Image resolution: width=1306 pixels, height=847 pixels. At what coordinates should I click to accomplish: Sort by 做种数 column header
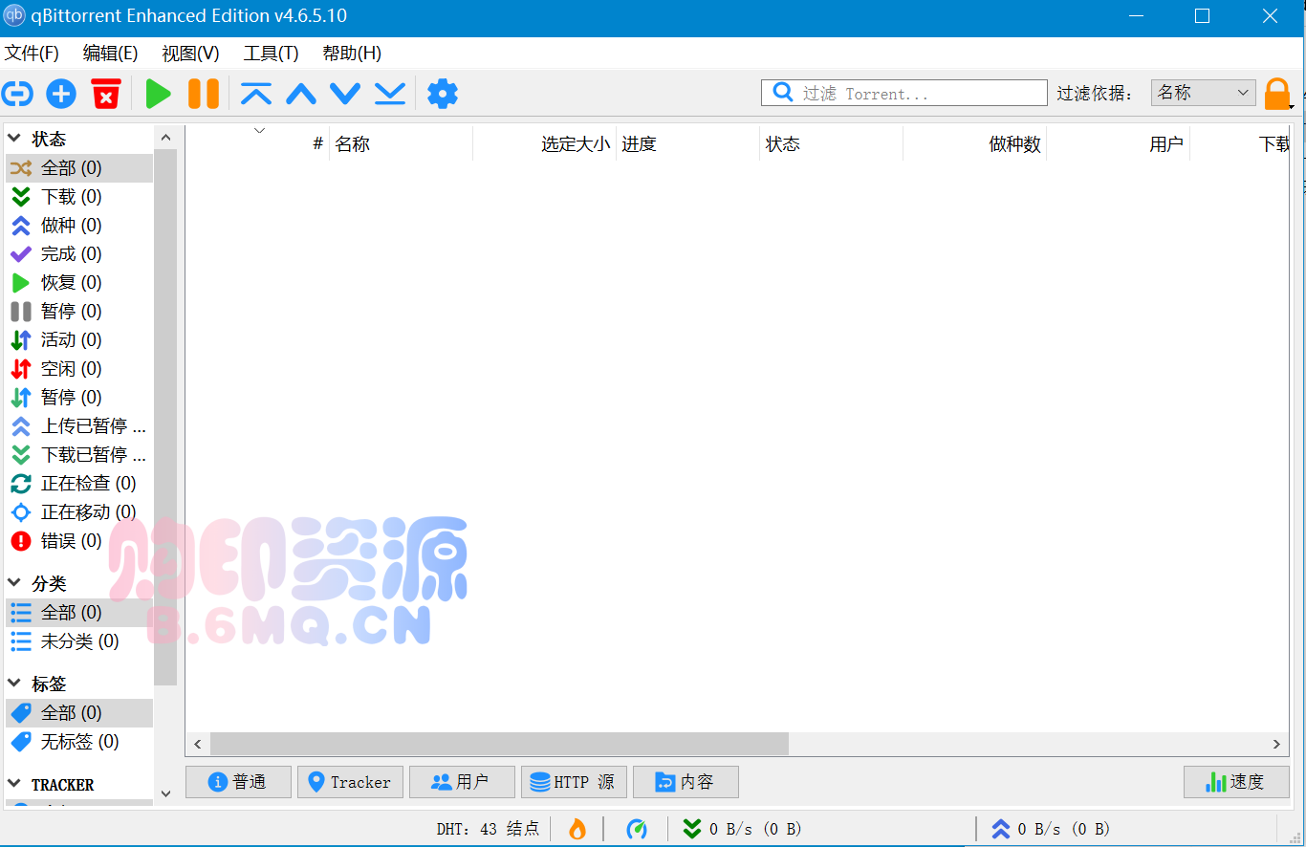974,144
